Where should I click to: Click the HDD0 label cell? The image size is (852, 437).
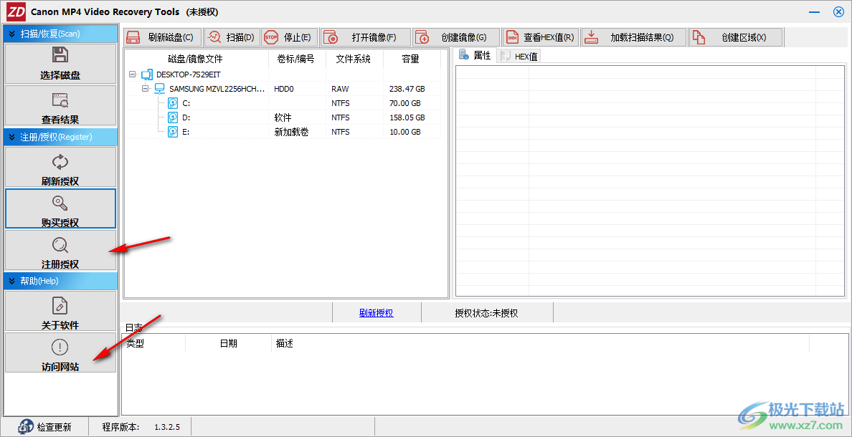(x=297, y=89)
